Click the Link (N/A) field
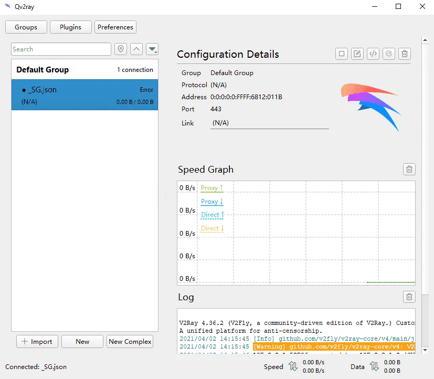Image resolution: width=434 pixels, height=379 pixels. (x=270, y=123)
